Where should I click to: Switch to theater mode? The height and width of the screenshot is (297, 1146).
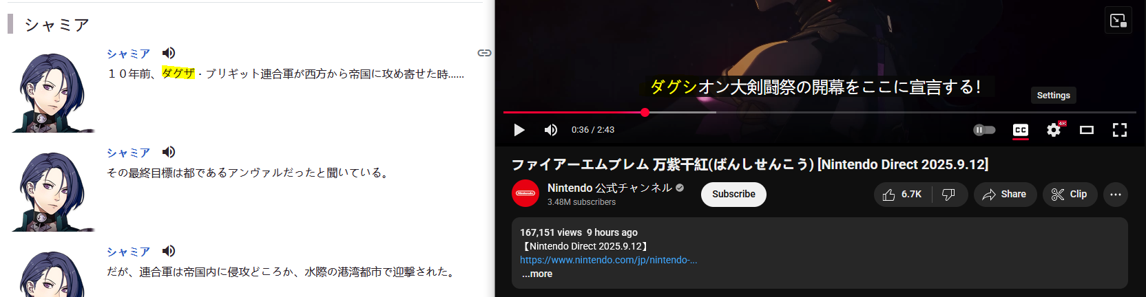point(1087,130)
